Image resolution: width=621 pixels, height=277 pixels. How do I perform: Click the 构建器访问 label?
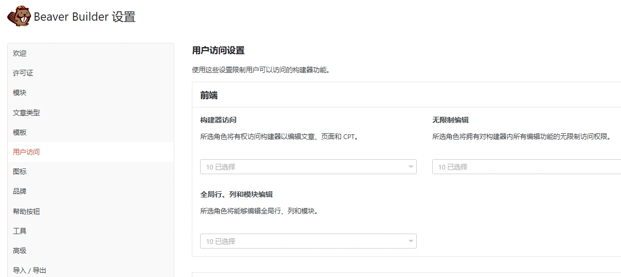[218, 120]
